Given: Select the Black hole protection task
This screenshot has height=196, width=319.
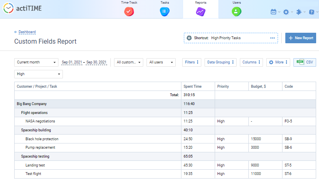Looking at the screenshot, I should coord(42,139).
